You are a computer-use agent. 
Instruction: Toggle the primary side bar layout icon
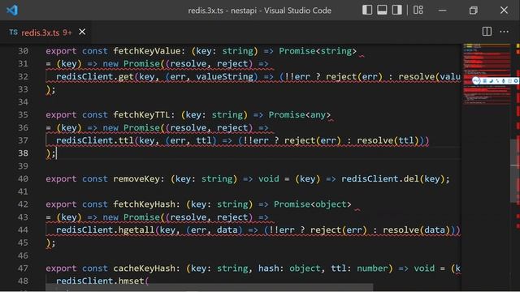tap(367, 10)
